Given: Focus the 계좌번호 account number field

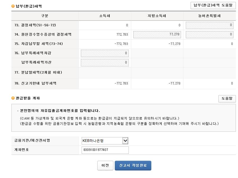Looking at the screenshot, I should 105,150.
